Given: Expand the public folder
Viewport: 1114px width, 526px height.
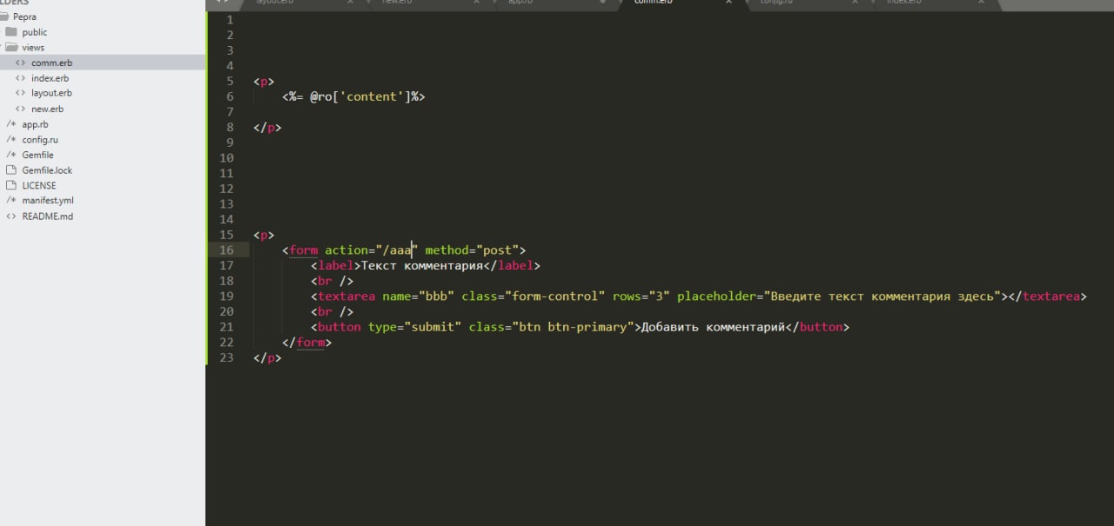Looking at the screenshot, I should click(35, 32).
